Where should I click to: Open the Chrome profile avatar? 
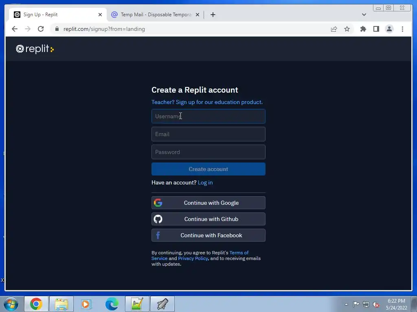(389, 29)
